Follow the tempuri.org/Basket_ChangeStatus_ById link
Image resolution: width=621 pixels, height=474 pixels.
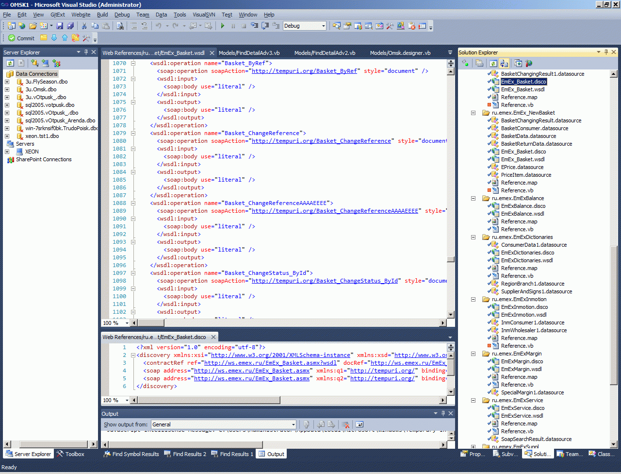pyautogui.click(x=325, y=281)
